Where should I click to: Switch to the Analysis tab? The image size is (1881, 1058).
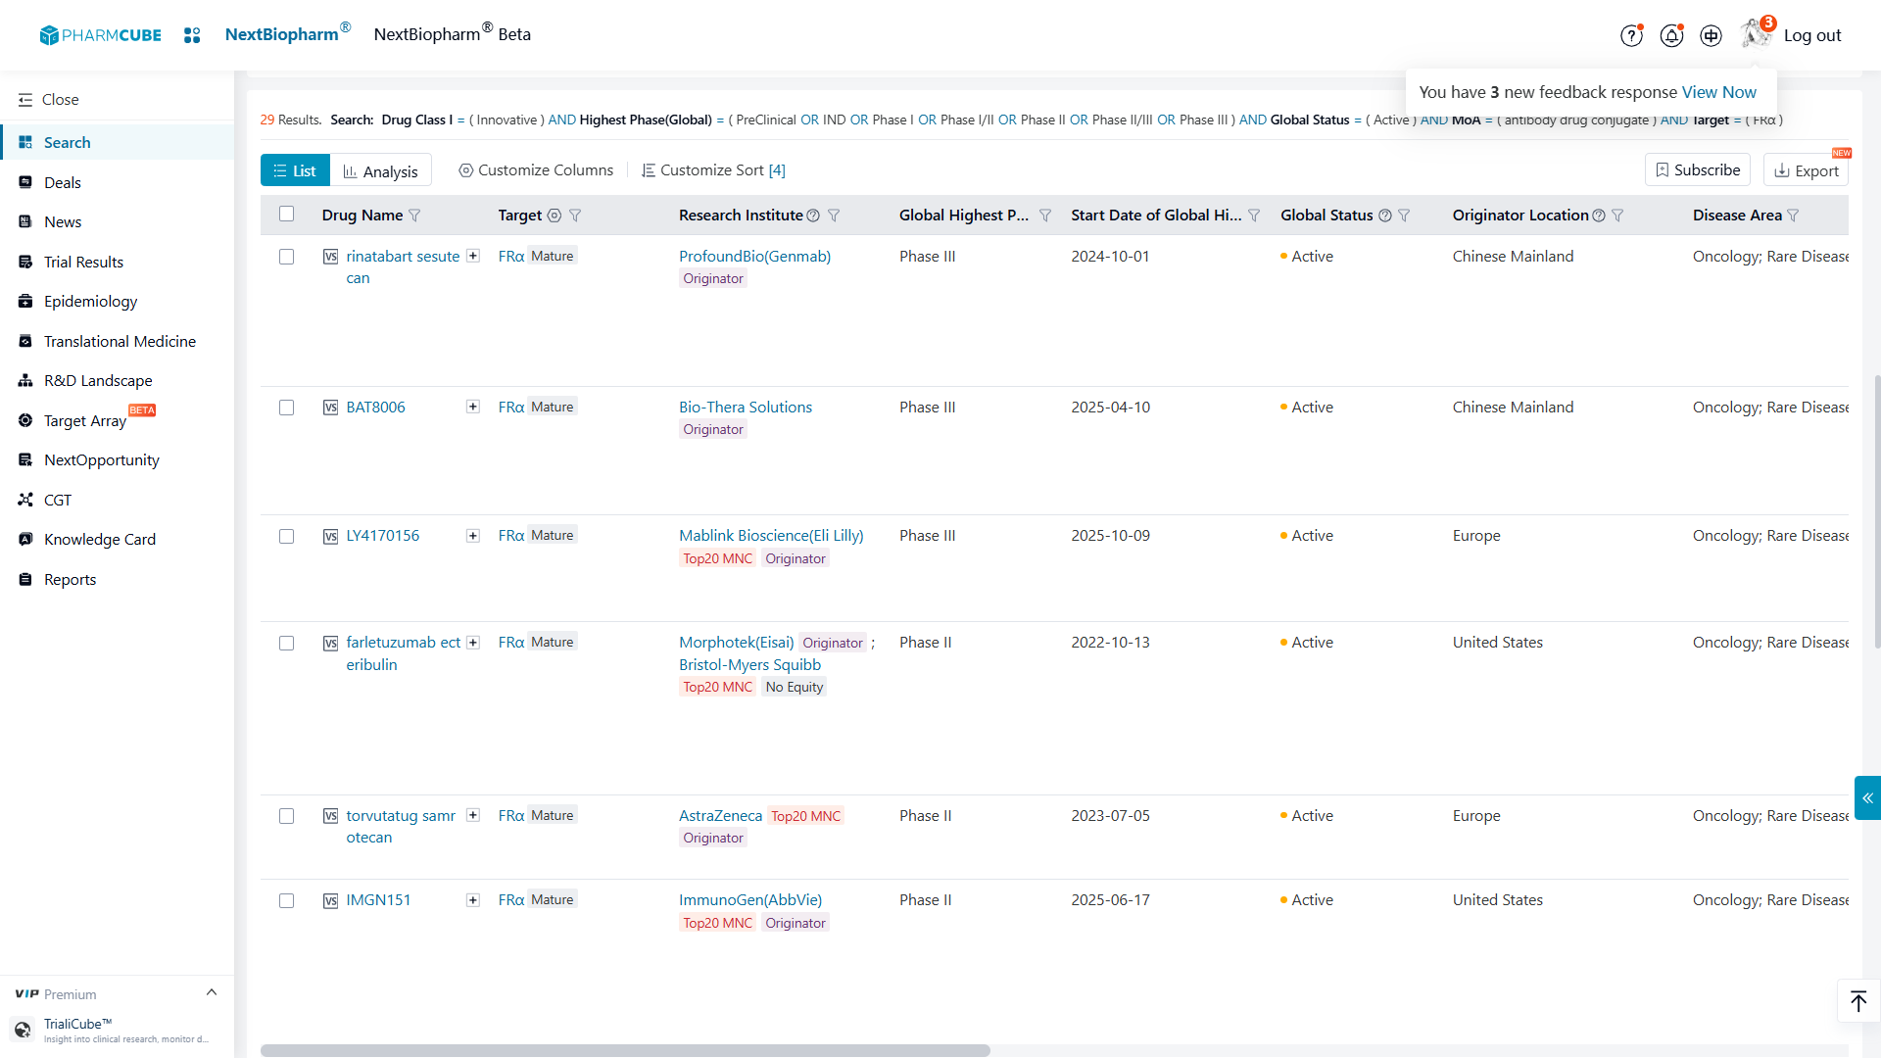point(381,170)
